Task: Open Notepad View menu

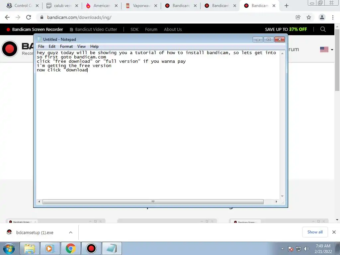Action: 82,46
